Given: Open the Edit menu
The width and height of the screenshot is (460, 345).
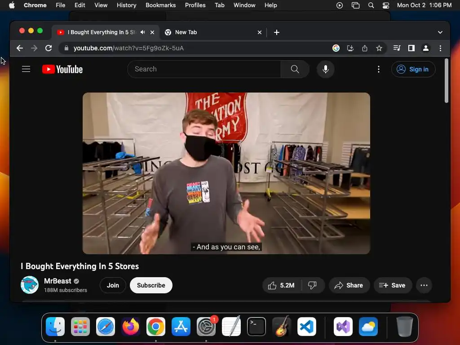Looking at the screenshot, I should coord(80,5).
